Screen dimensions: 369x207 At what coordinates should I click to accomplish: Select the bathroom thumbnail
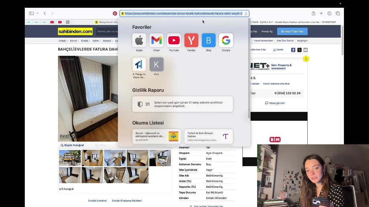point(115,175)
